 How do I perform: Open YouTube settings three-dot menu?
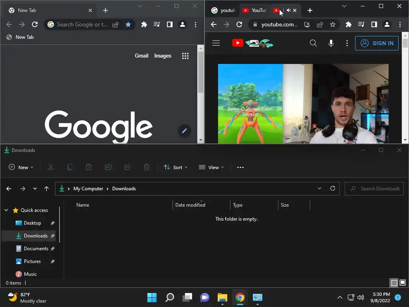347,43
